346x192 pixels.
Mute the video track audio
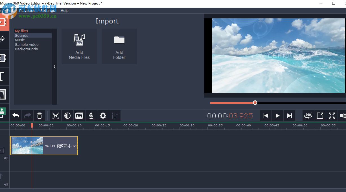[6, 158]
